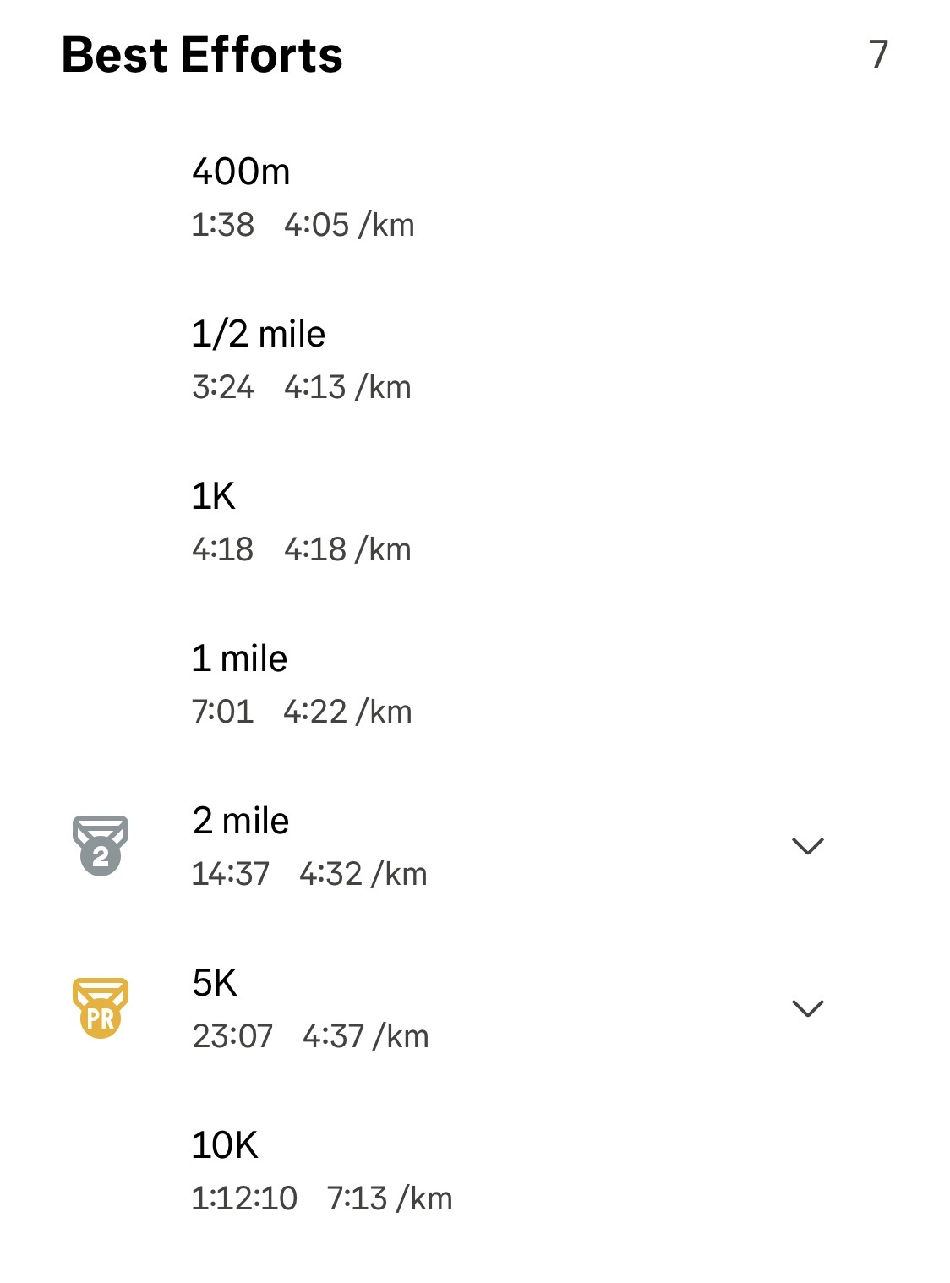Open the 400m best effort title
This screenshot has width=950, height=1283.
241,172
